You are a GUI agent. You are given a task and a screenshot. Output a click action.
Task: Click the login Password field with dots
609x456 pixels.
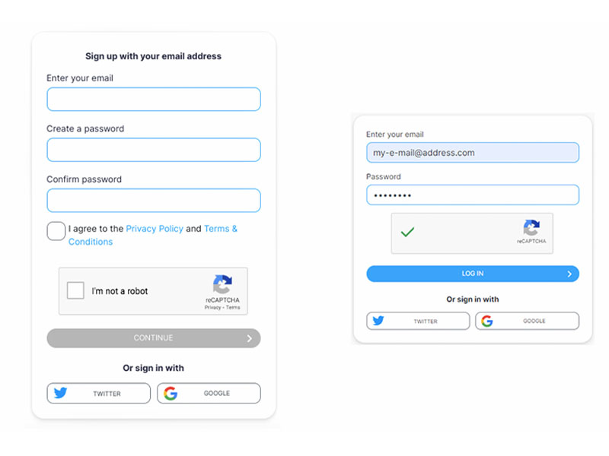[x=473, y=195]
